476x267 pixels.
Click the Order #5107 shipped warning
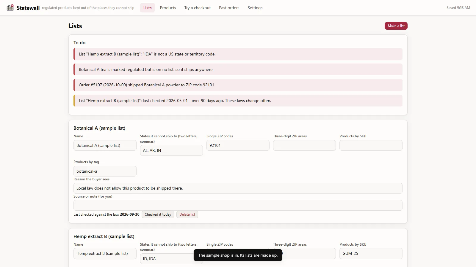pyautogui.click(x=238, y=85)
